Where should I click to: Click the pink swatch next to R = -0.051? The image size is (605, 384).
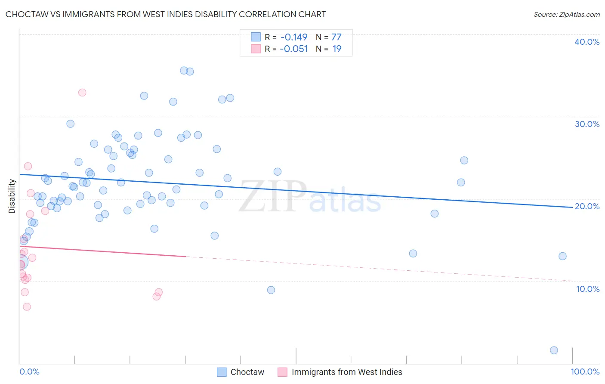tap(256, 49)
